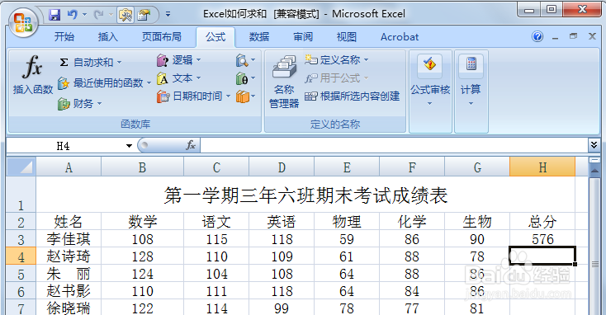Select row 4 header
Viewport: 606px width, 315px height.
(21, 256)
